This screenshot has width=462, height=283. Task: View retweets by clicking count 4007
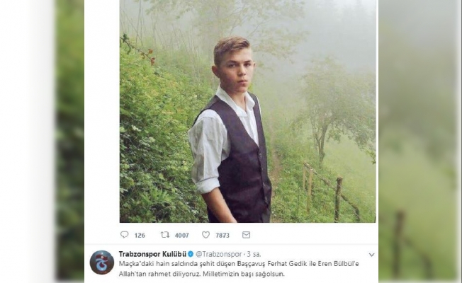point(181,235)
